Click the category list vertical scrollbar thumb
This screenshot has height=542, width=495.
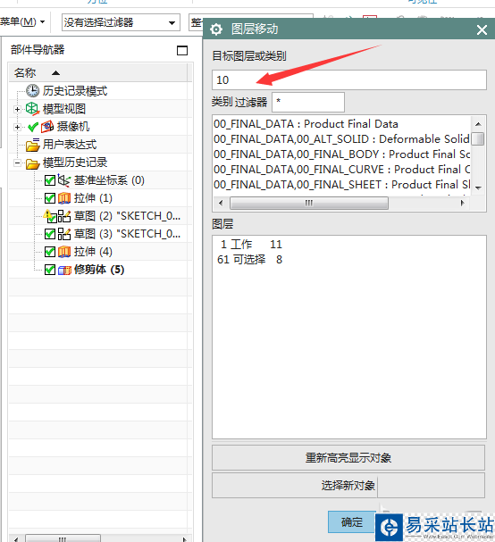(478, 139)
